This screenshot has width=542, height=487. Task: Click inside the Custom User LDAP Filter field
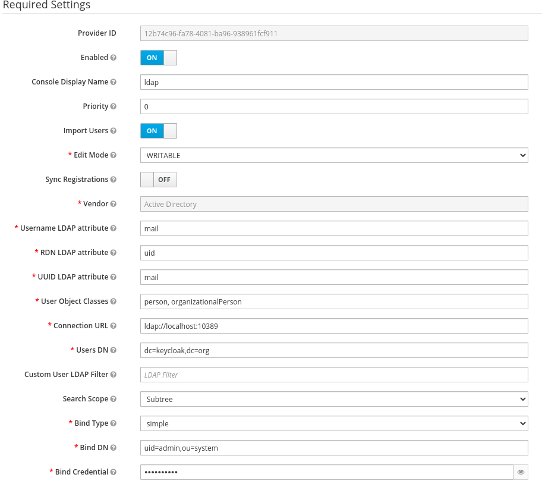click(x=333, y=374)
